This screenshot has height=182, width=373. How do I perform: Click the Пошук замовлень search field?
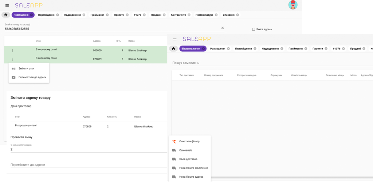click(272, 63)
